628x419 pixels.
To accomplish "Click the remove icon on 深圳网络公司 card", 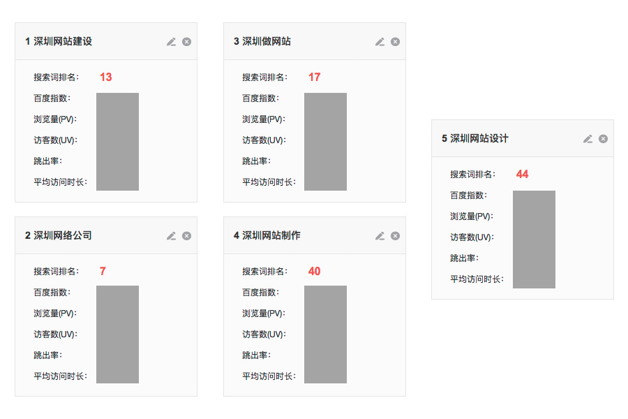I will 186,235.
